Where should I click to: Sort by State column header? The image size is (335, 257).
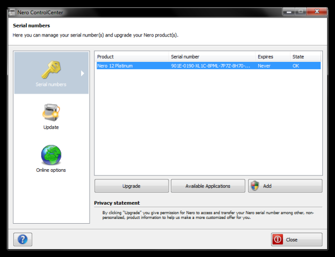point(305,57)
